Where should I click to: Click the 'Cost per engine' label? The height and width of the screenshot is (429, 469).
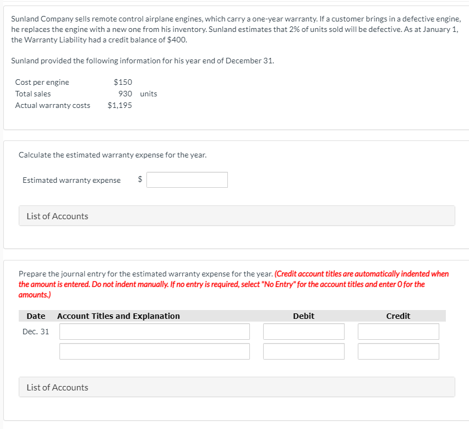click(x=42, y=82)
